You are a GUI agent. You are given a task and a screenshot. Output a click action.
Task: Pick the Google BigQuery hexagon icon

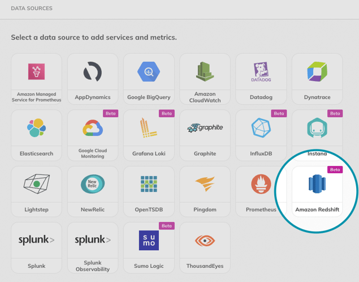tap(149, 71)
